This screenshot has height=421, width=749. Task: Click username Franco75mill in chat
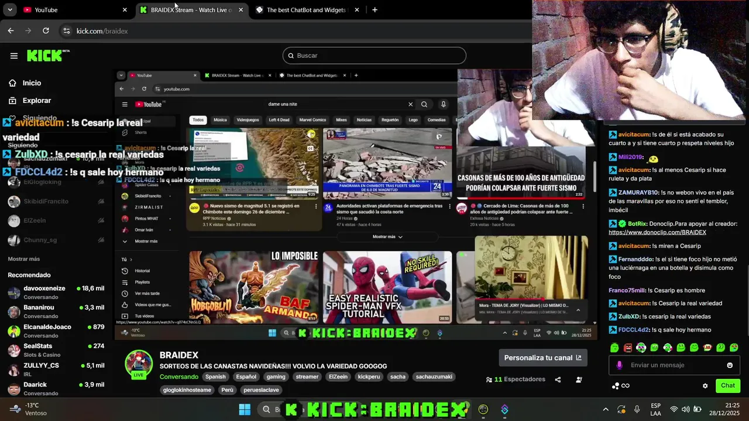(627, 290)
